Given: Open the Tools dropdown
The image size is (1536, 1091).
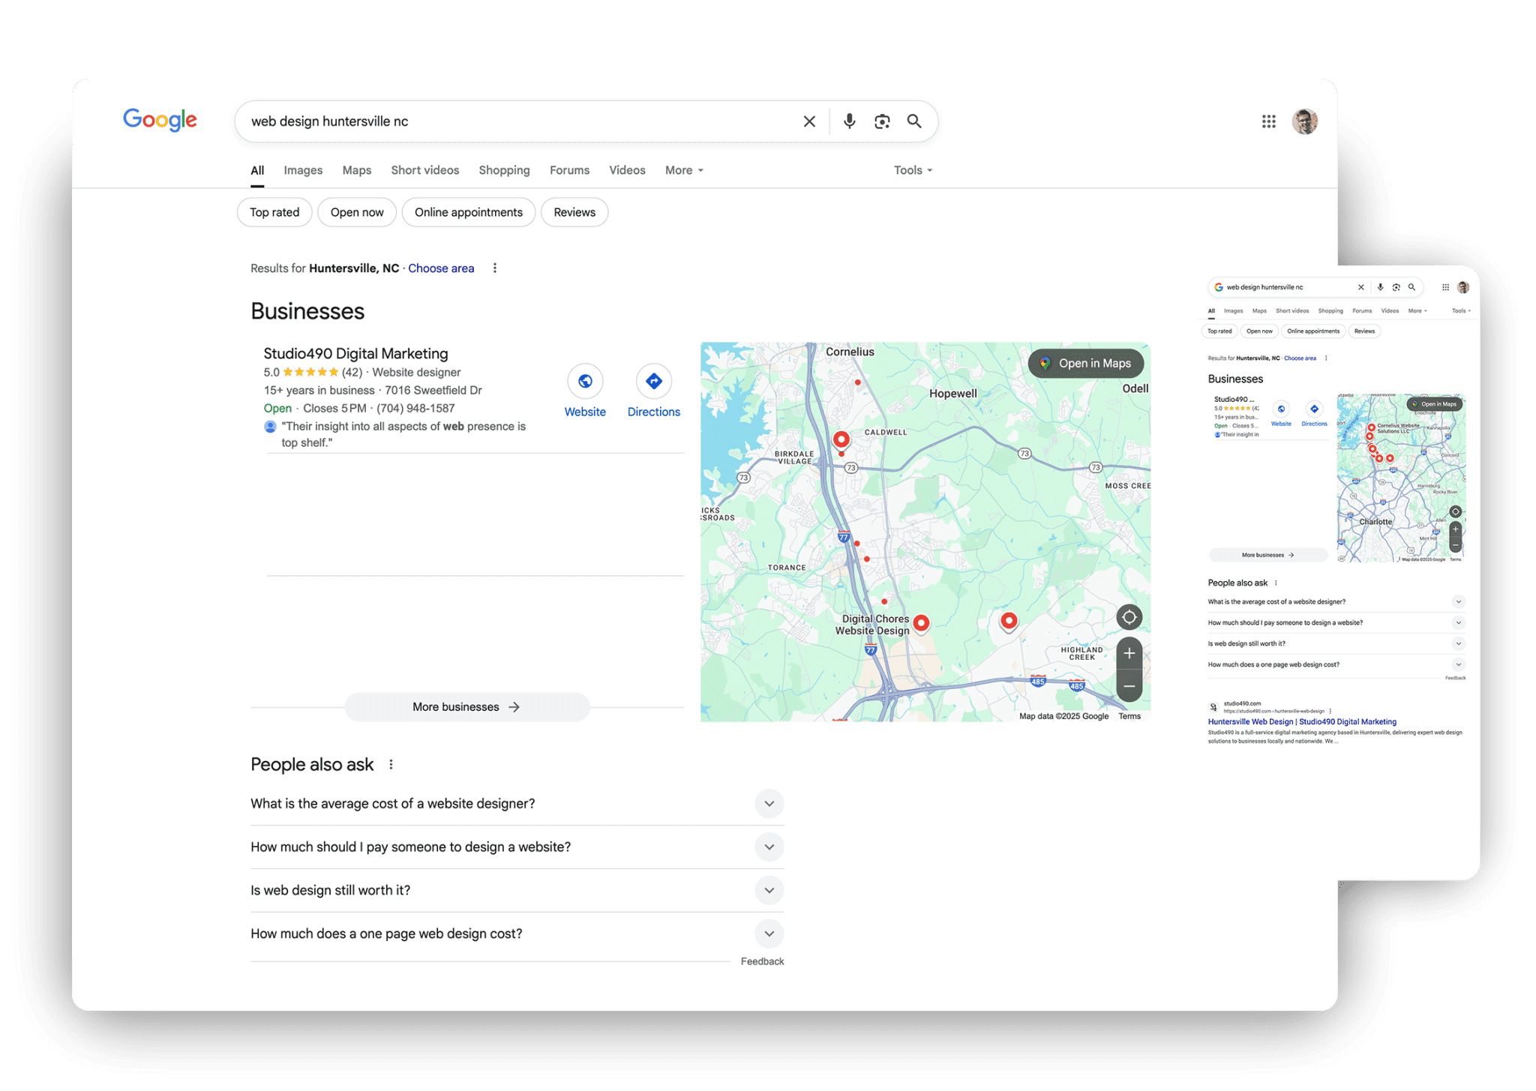Looking at the screenshot, I should (x=913, y=170).
